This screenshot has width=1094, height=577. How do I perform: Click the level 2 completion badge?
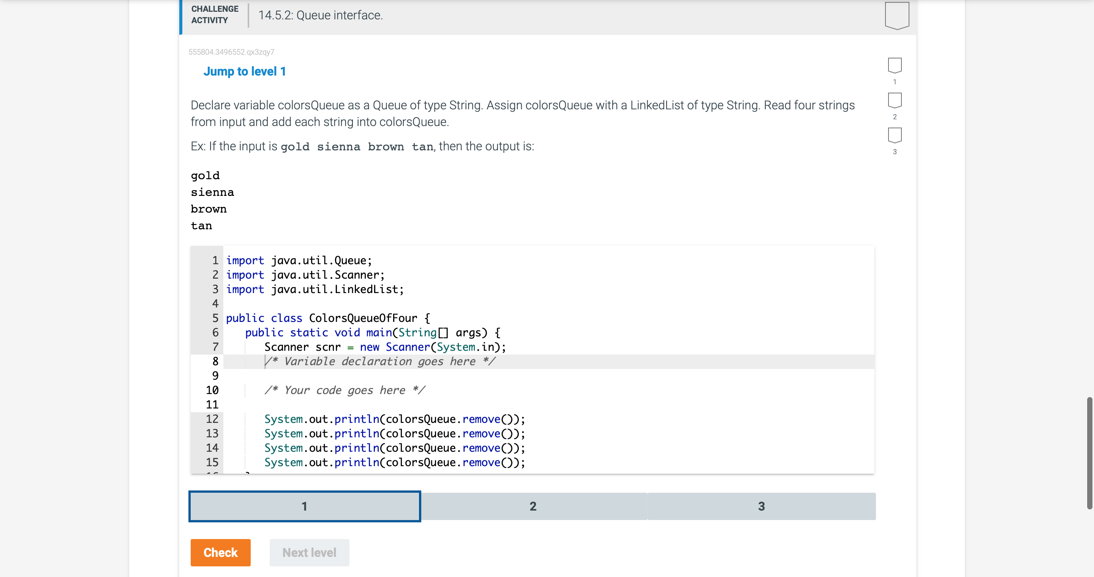point(895,101)
